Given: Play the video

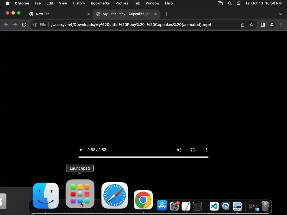Looking at the screenshot, I should coord(81,150).
